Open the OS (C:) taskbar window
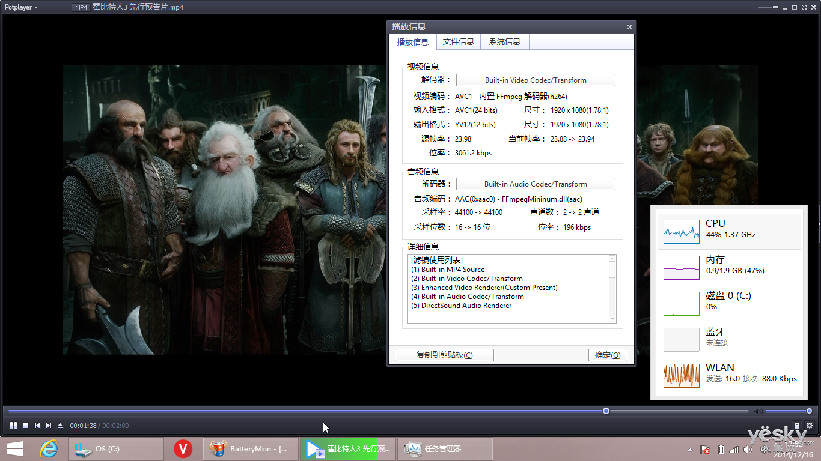Image resolution: width=821 pixels, height=461 pixels. tap(115, 449)
